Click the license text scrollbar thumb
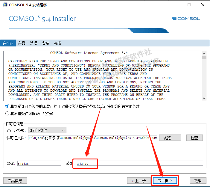This screenshot has width=210, height=187. click(204, 58)
